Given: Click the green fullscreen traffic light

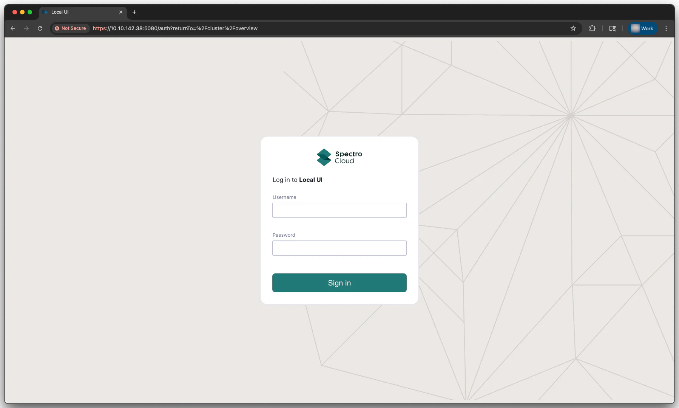Looking at the screenshot, I should (x=30, y=12).
